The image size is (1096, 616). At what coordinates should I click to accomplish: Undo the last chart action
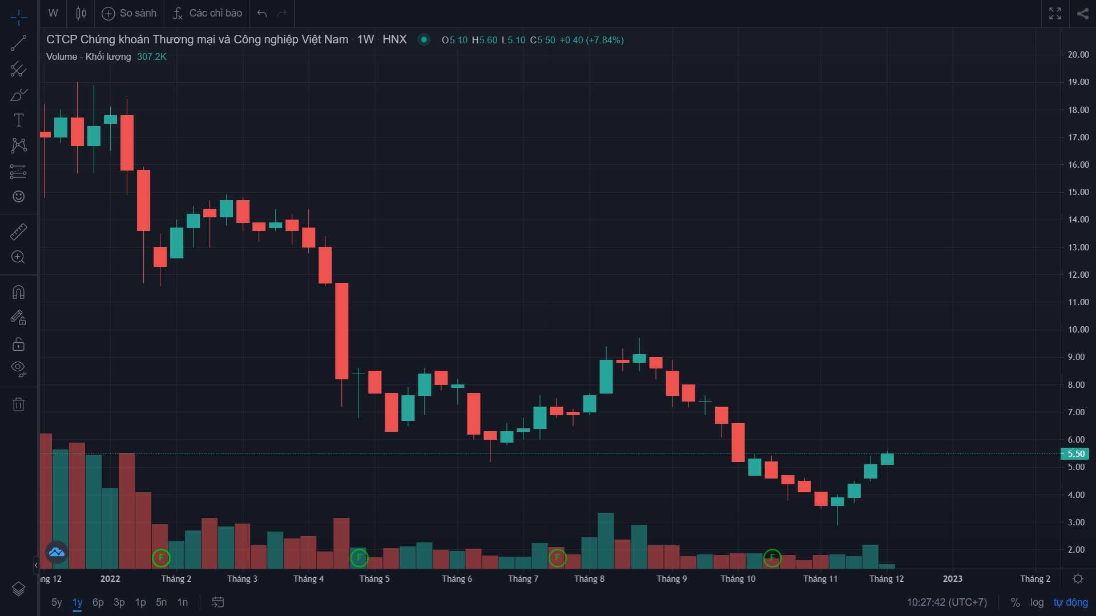click(x=262, y=13)
